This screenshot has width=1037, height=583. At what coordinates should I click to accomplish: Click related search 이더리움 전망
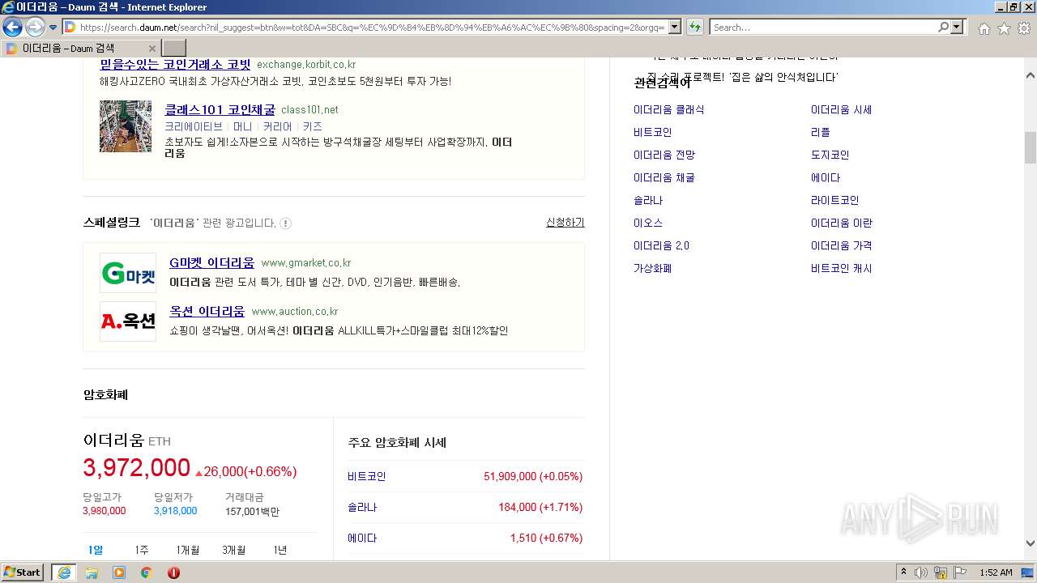(x=664, y=155)
